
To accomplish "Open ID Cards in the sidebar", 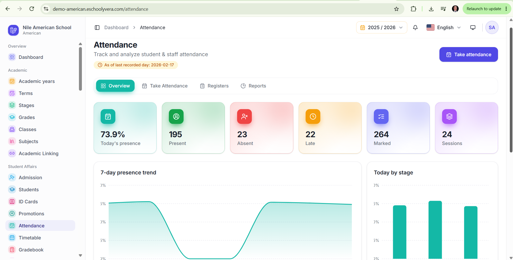I will [x=40, y=201].
